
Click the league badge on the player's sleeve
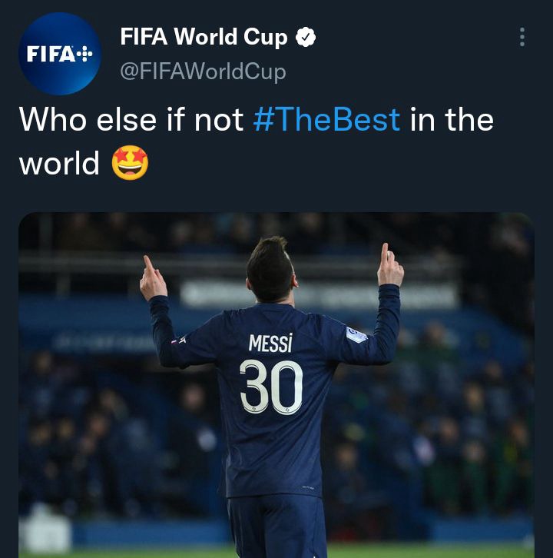coord(356,335)
